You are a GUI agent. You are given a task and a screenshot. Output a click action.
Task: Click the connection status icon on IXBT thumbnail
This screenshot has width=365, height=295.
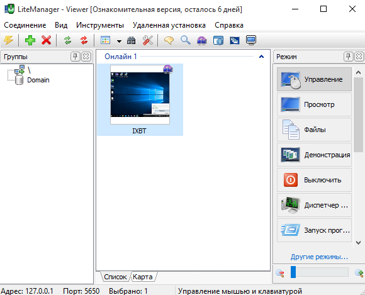coord(167,69)
